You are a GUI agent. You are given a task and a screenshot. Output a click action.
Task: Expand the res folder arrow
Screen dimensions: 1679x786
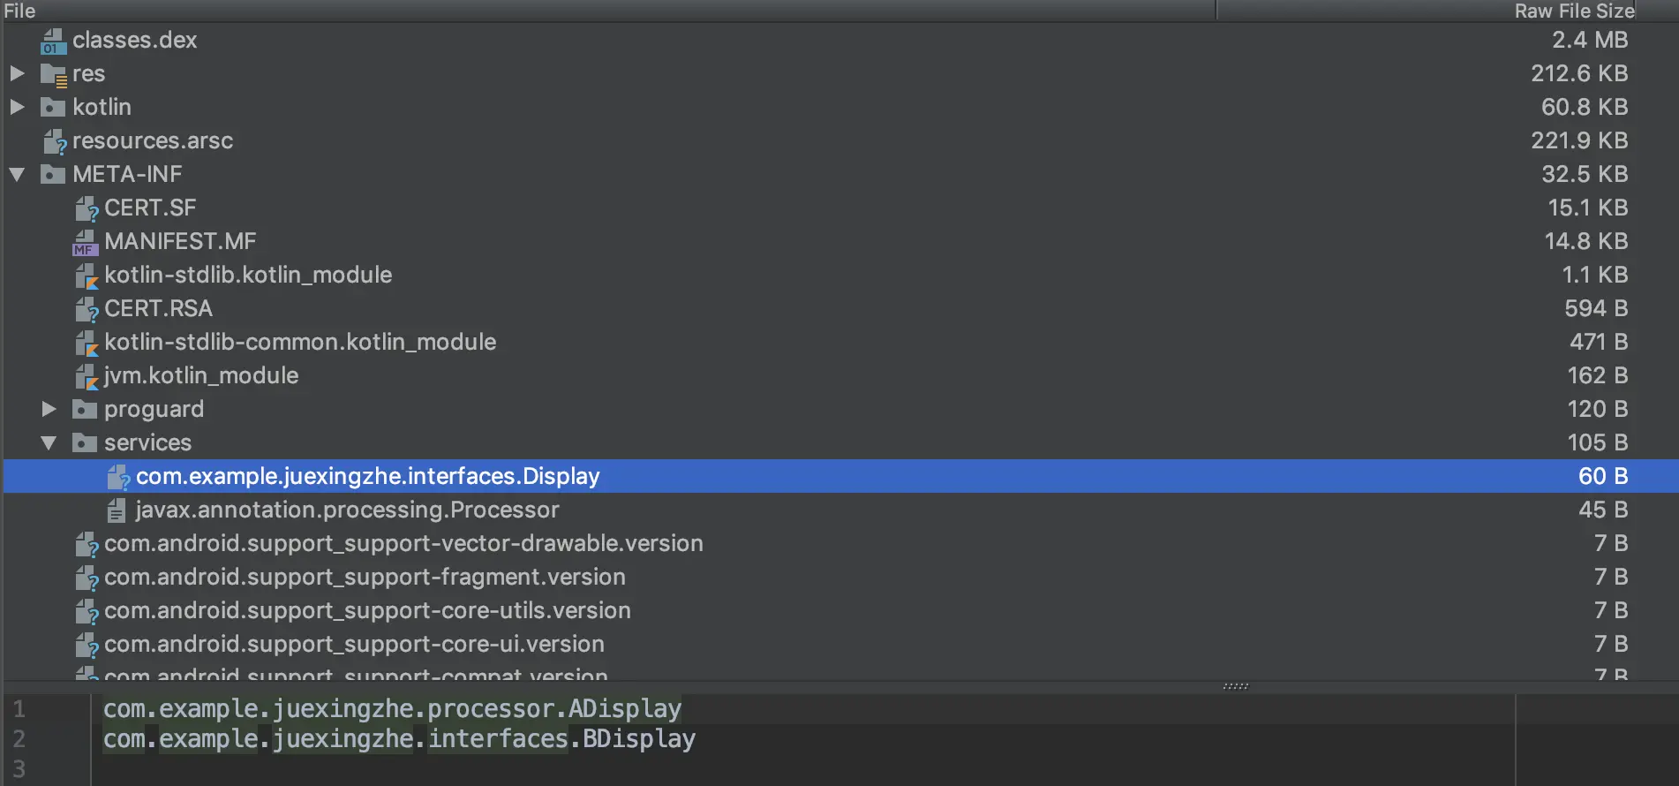17,73
